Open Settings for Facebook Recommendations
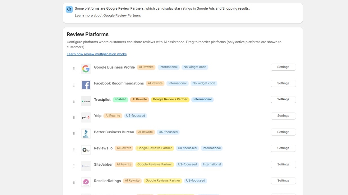This screenshot has height=195, width=348. pyautogui.click(x=283, y=83)
